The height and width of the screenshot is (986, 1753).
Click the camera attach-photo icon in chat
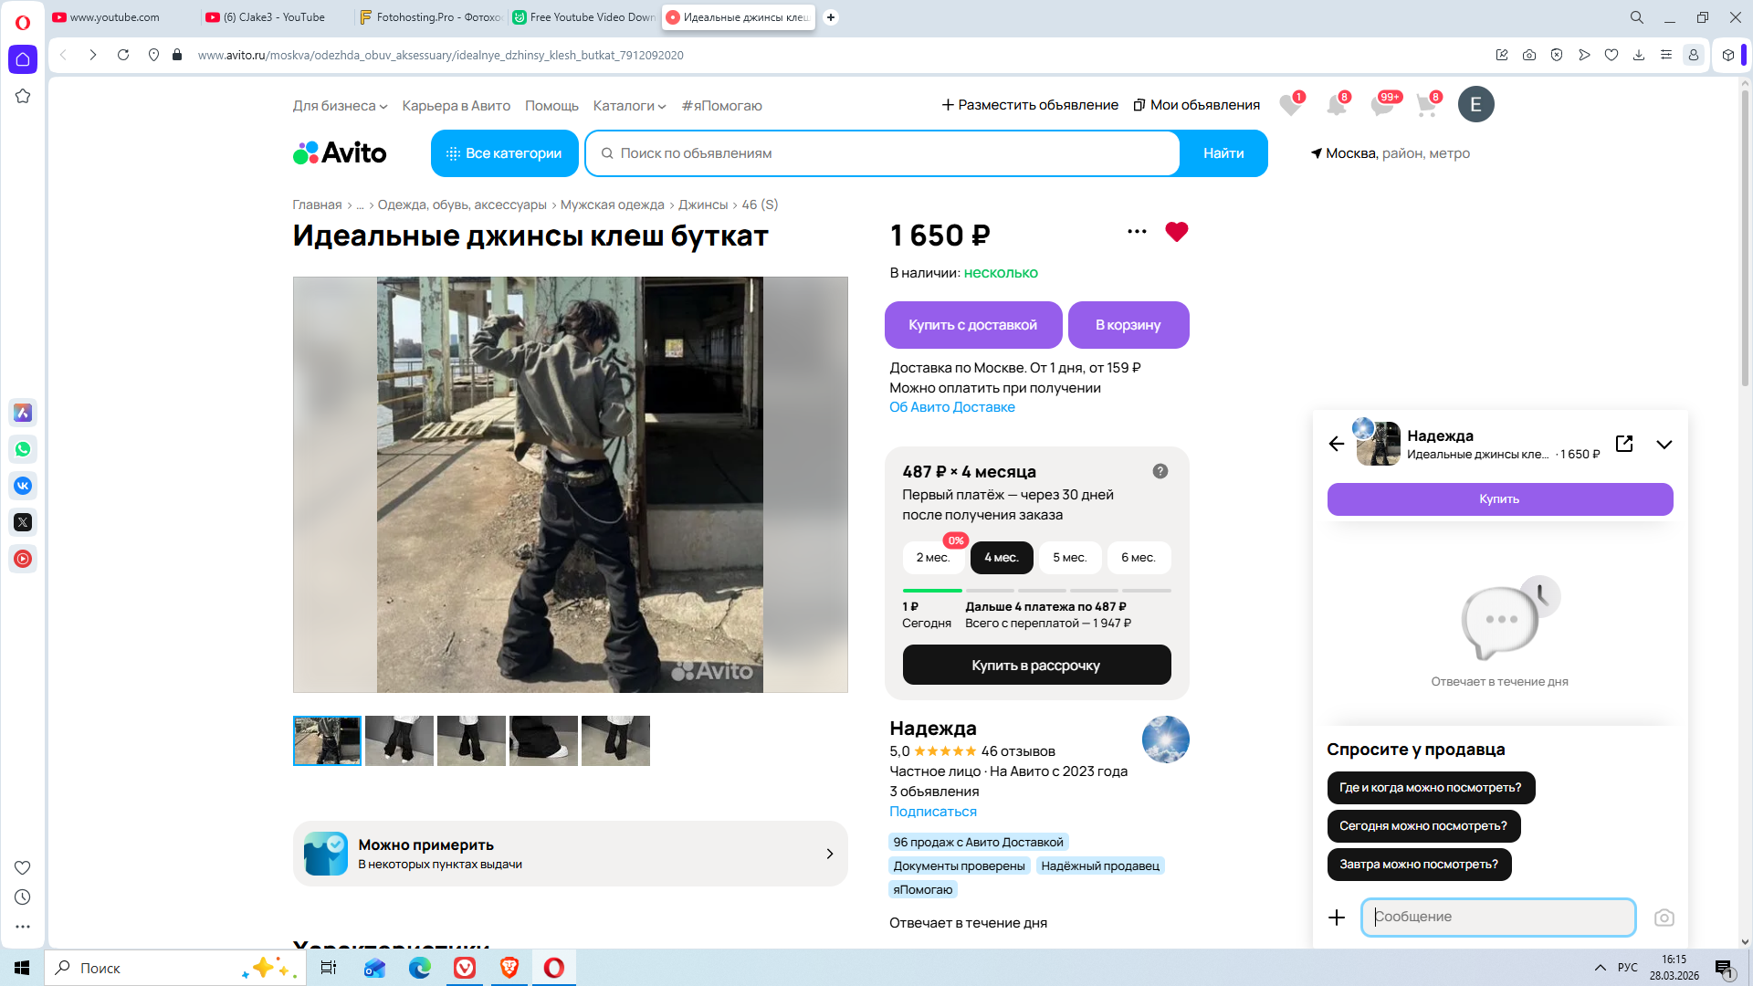(x=1664, y=918)
